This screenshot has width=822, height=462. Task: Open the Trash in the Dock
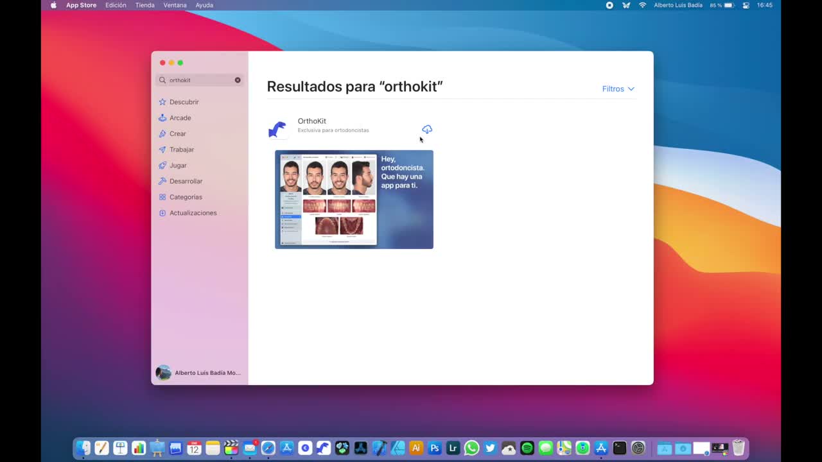click(739, 448)
